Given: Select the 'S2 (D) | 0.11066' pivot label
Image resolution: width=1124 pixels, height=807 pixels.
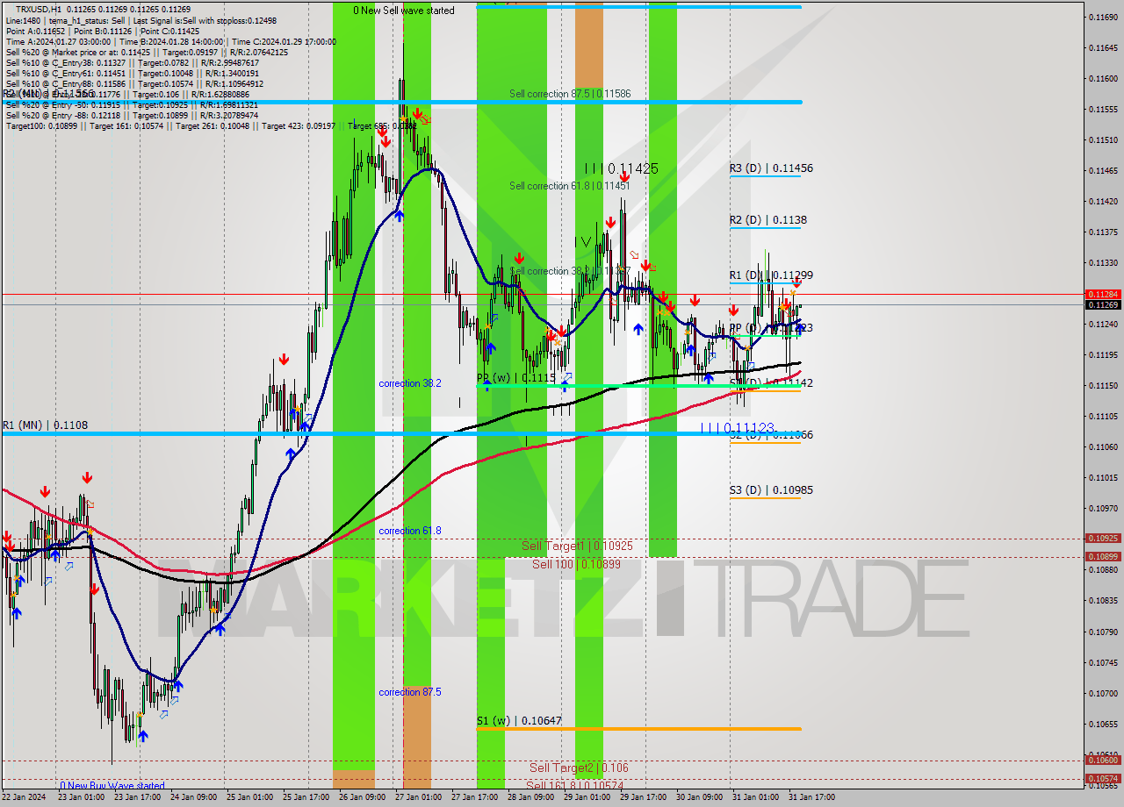Looking at the screenshot, I should tap(771, 435).
